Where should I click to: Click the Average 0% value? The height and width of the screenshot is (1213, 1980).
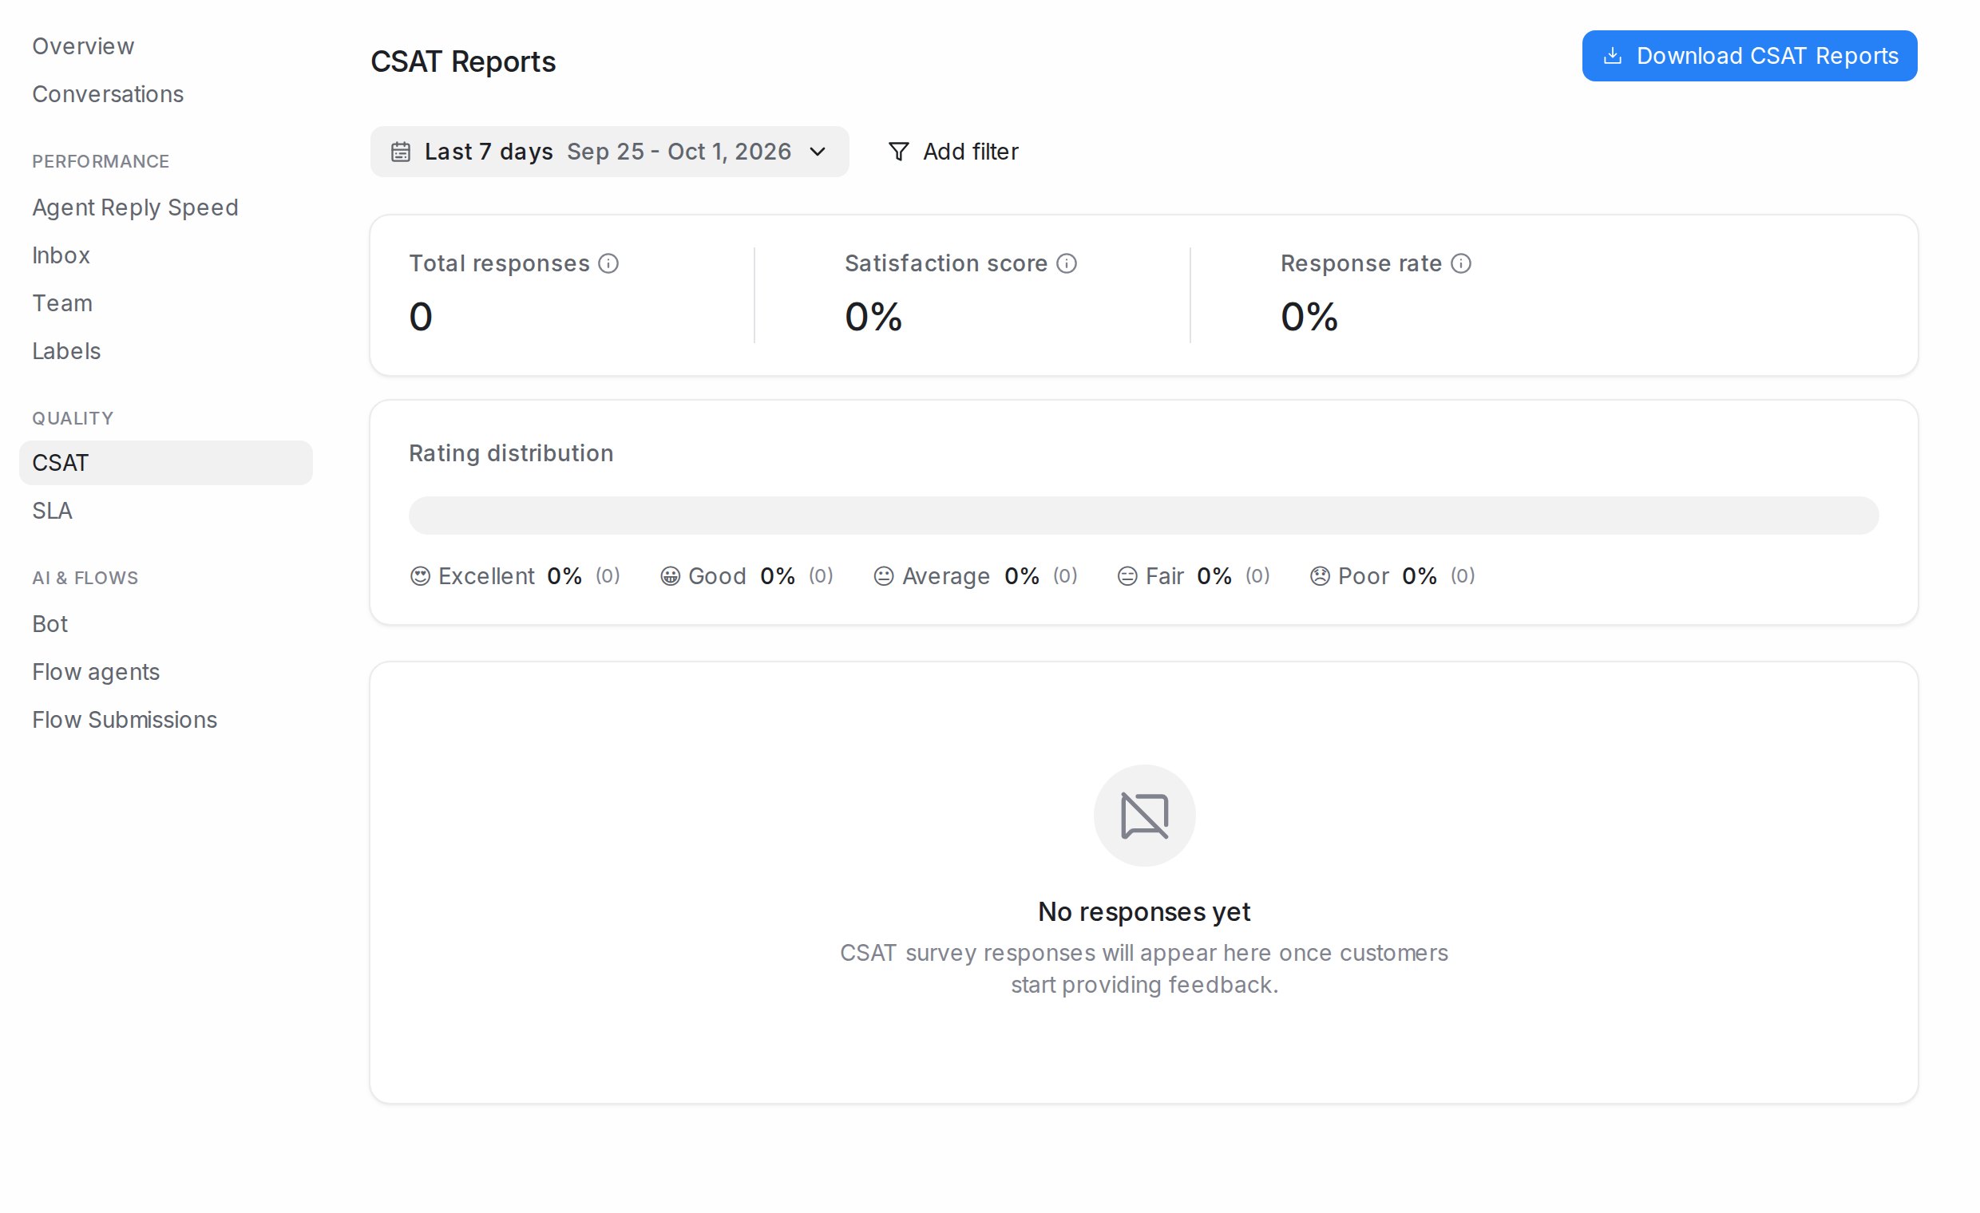[x=1021, y=576]
